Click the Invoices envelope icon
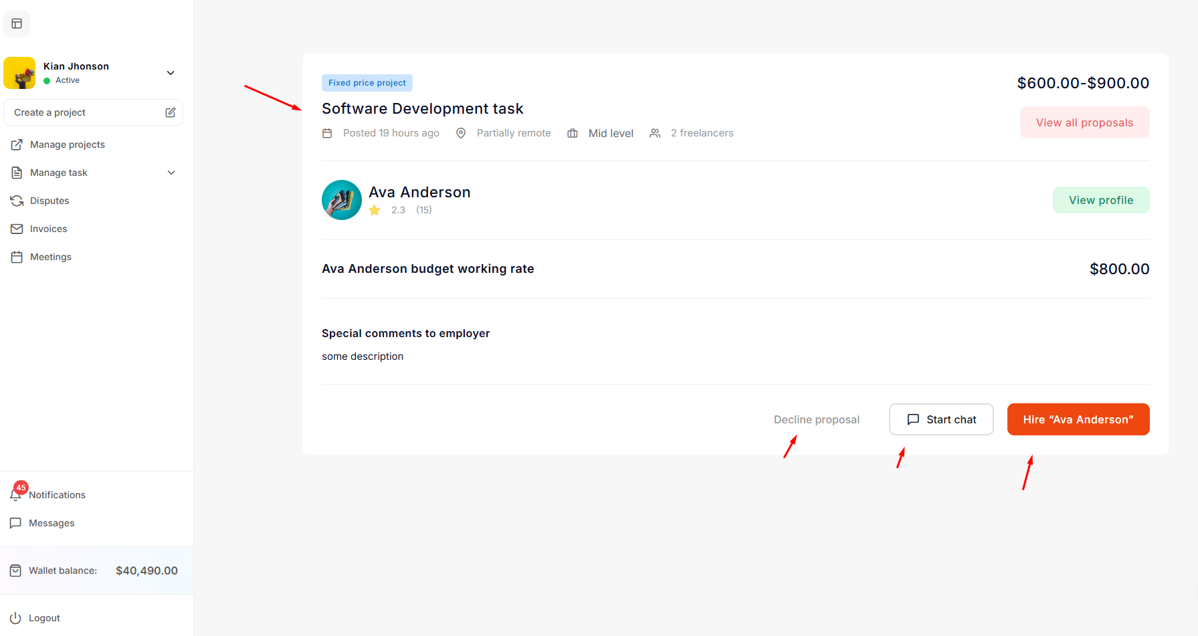Screen dimensions: 1198x636 point(17,229)
